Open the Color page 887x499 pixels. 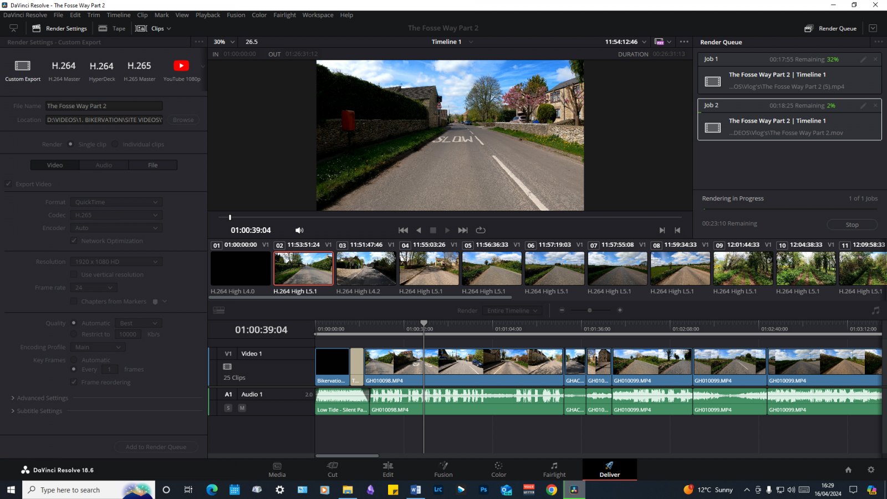pos(498,469)
